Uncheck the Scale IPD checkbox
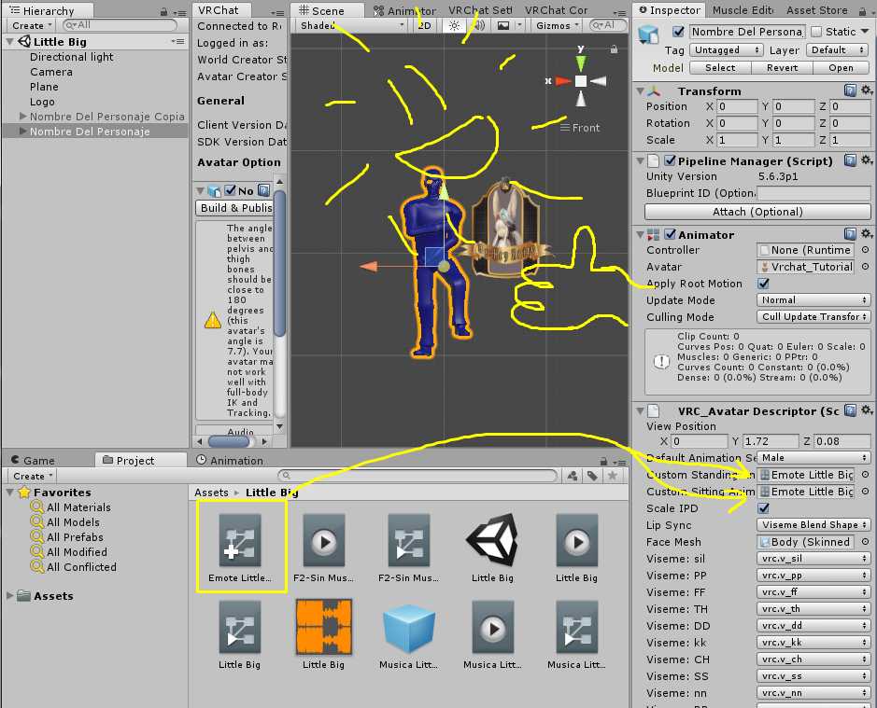Image resolution: width=877 pixels, height=708 pixels. click(764, 508)
